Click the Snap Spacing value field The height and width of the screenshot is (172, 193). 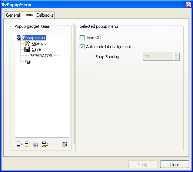point(159,57)
